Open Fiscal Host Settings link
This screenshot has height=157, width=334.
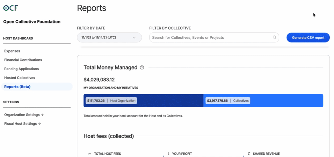click(23, 124)
